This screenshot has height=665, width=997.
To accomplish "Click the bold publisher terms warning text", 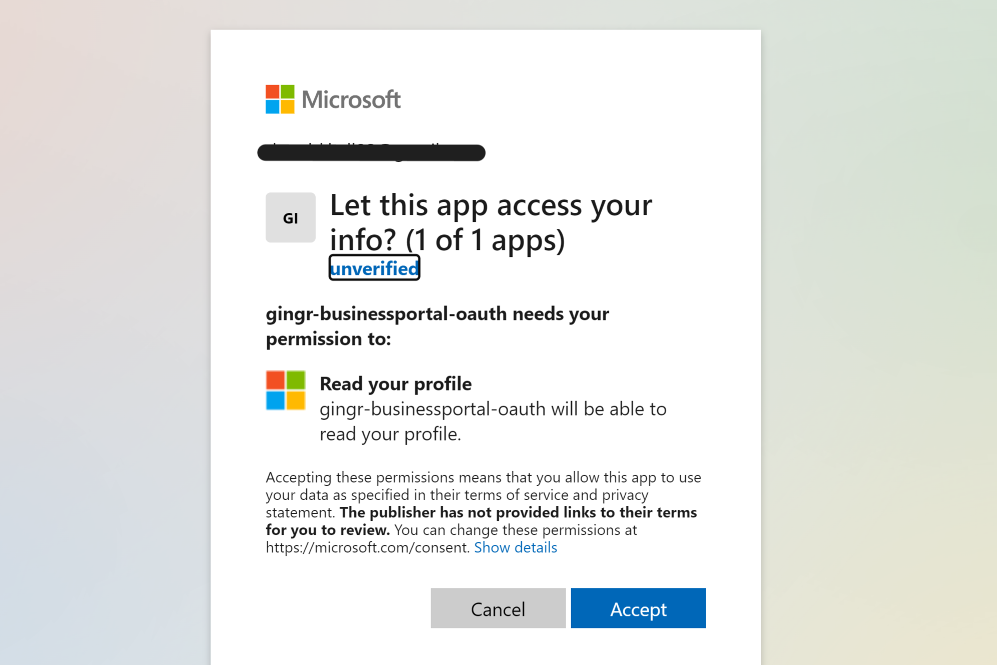I will point(518,513).
